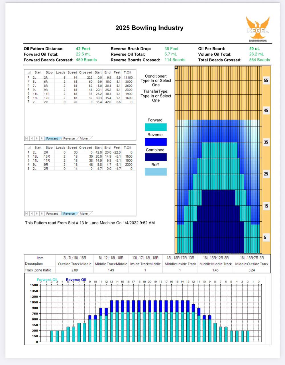
Task: Click the previous-sheet arrow in the forward loads table
Action: 32,139
